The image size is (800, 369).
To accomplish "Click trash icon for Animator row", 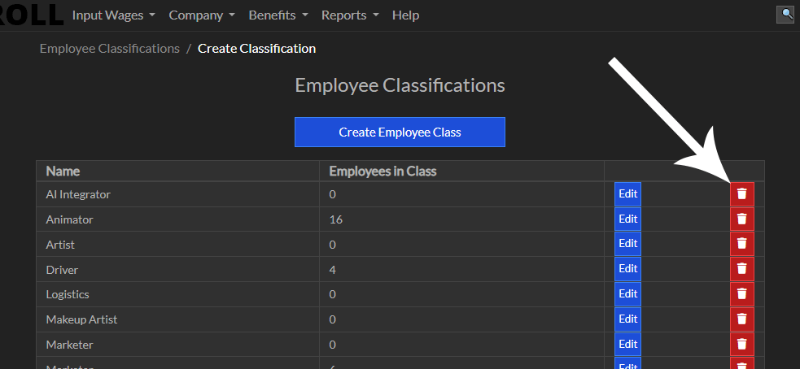I will click(741, 219).
